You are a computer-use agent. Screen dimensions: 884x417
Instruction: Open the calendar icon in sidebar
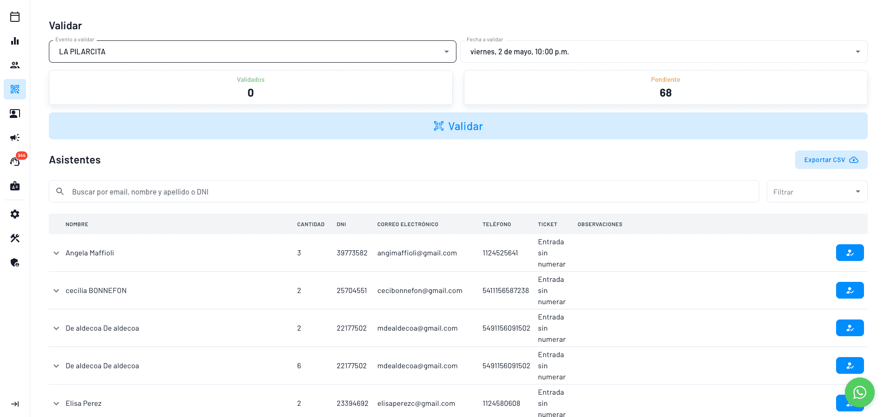coord(15,17)
